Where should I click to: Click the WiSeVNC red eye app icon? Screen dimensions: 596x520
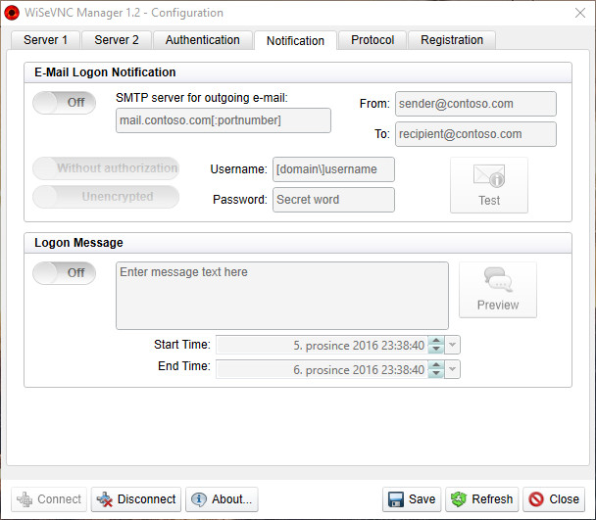pyautogui.click(x=12, y=13)
